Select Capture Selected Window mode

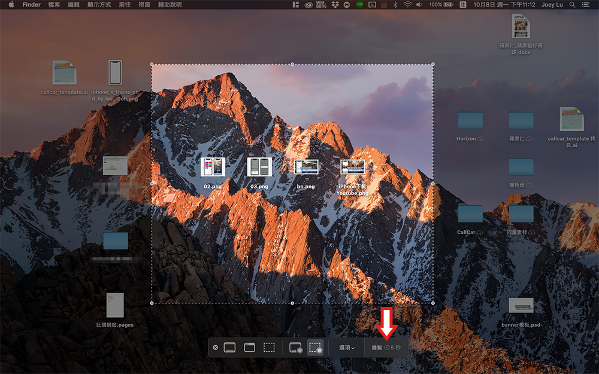click(x=249, y=348)
